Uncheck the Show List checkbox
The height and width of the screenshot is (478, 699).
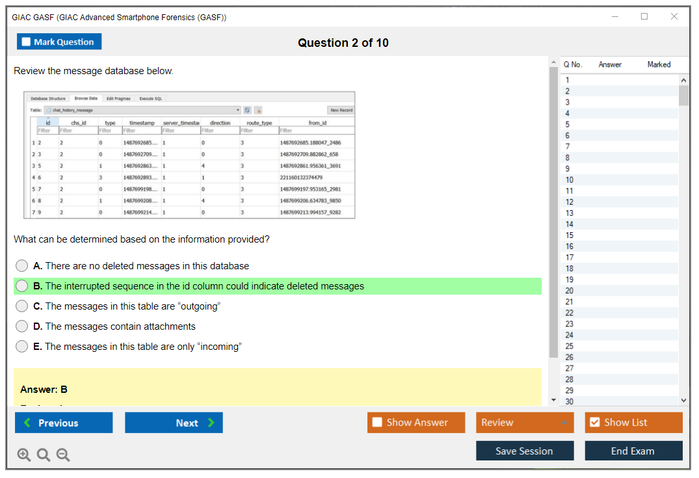(594, 423)
